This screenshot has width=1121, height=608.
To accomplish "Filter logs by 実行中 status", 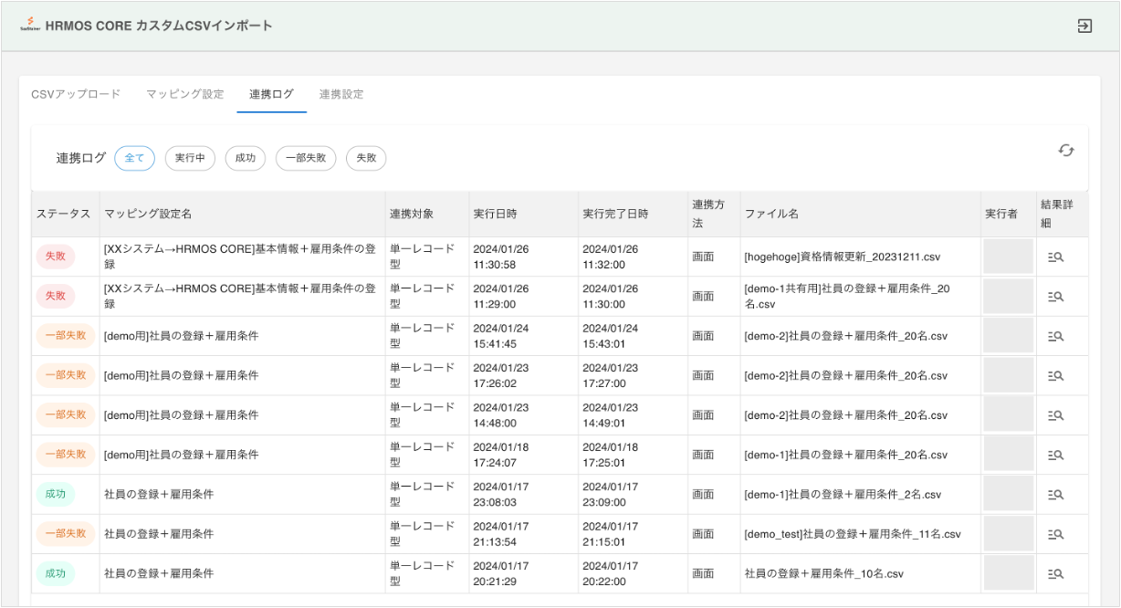I will [190, 158].
